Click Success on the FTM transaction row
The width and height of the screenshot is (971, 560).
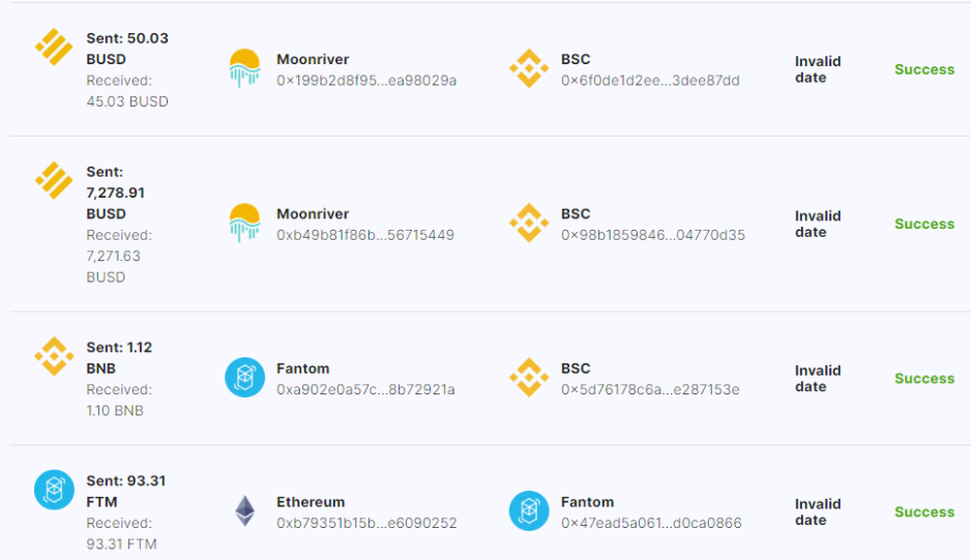pos(923,511)
